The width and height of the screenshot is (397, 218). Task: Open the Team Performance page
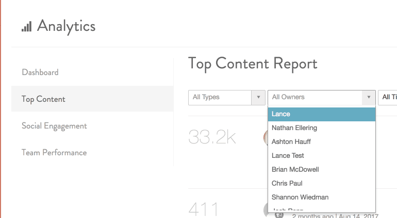point(54,153)
